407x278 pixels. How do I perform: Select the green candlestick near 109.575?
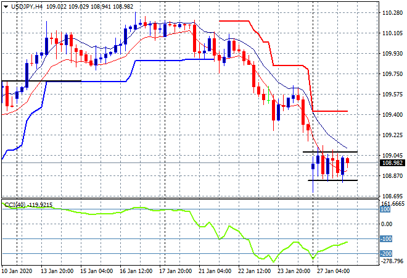(x=269, y=95)
